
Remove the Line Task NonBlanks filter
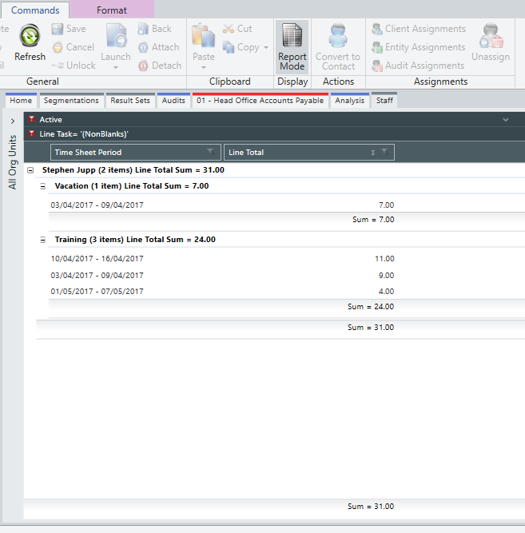tap(32, 134)
